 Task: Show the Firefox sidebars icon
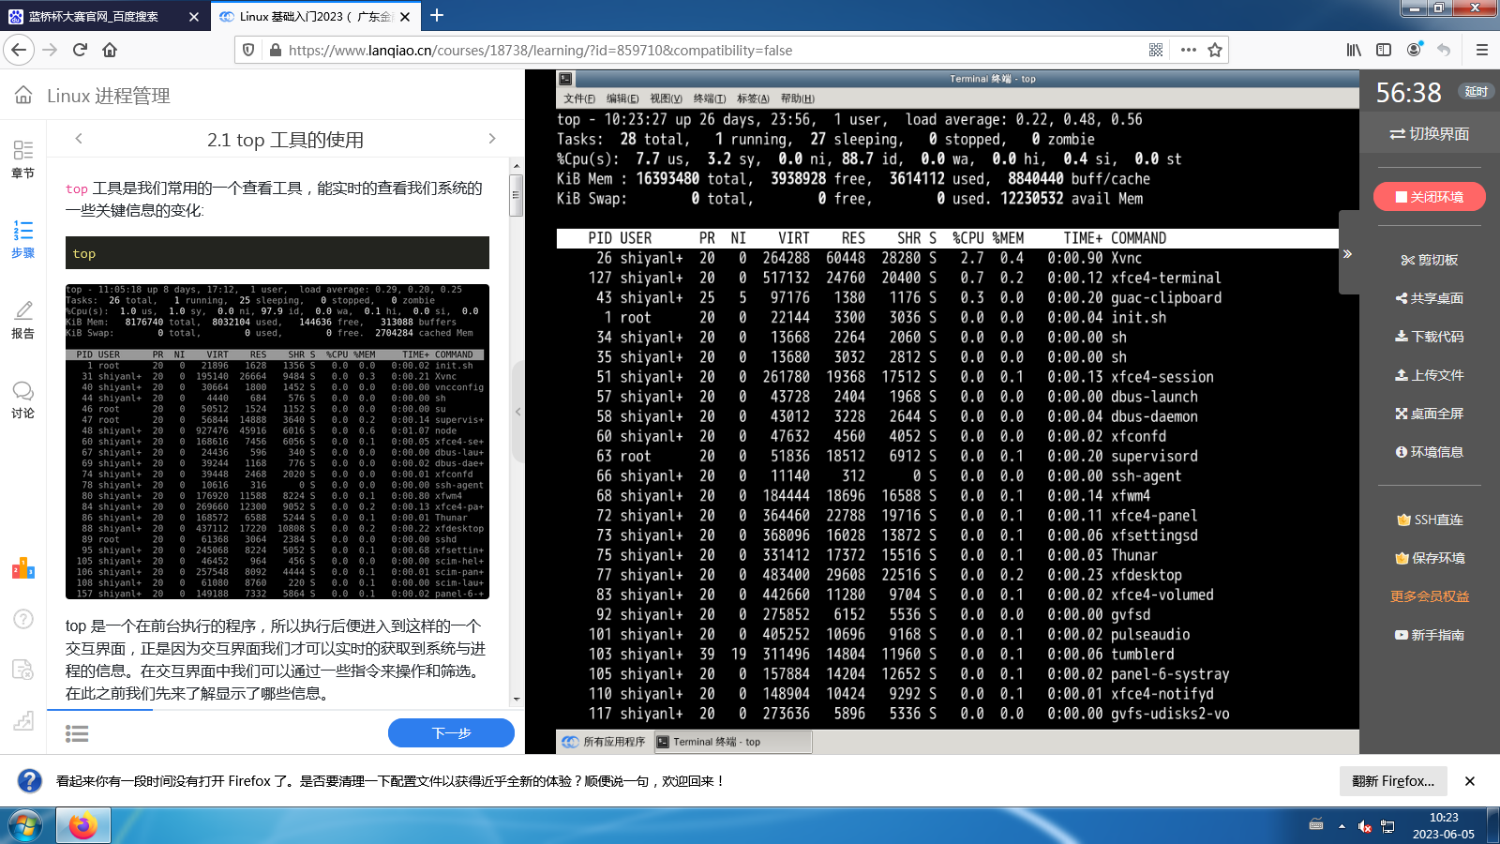click(1384, 50)
